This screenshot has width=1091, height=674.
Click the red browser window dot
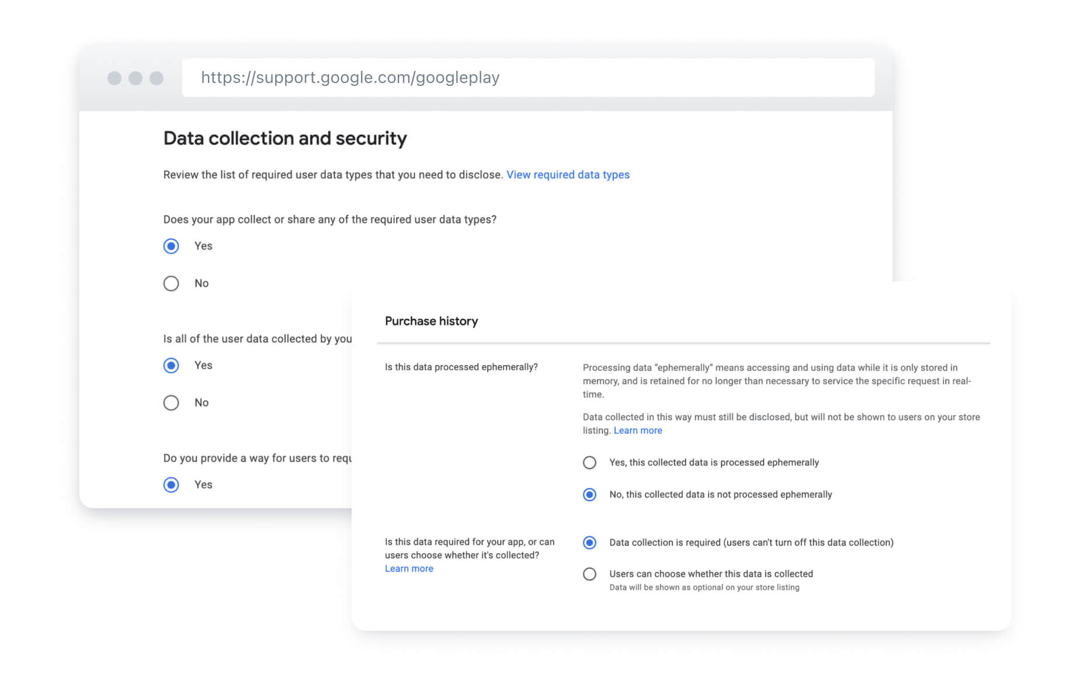click(114, 77)
